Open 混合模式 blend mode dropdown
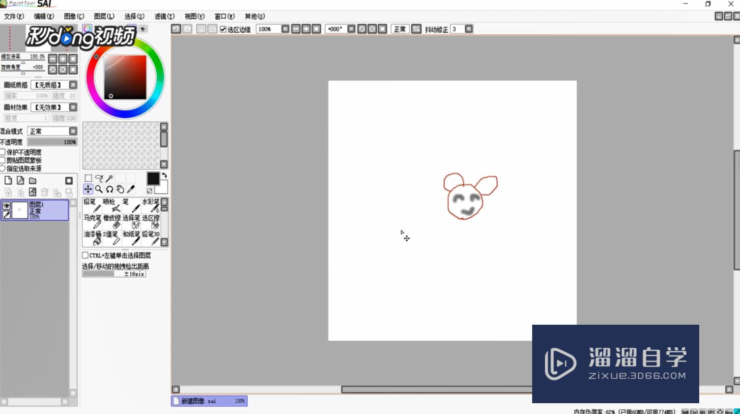 pos(73,131)
